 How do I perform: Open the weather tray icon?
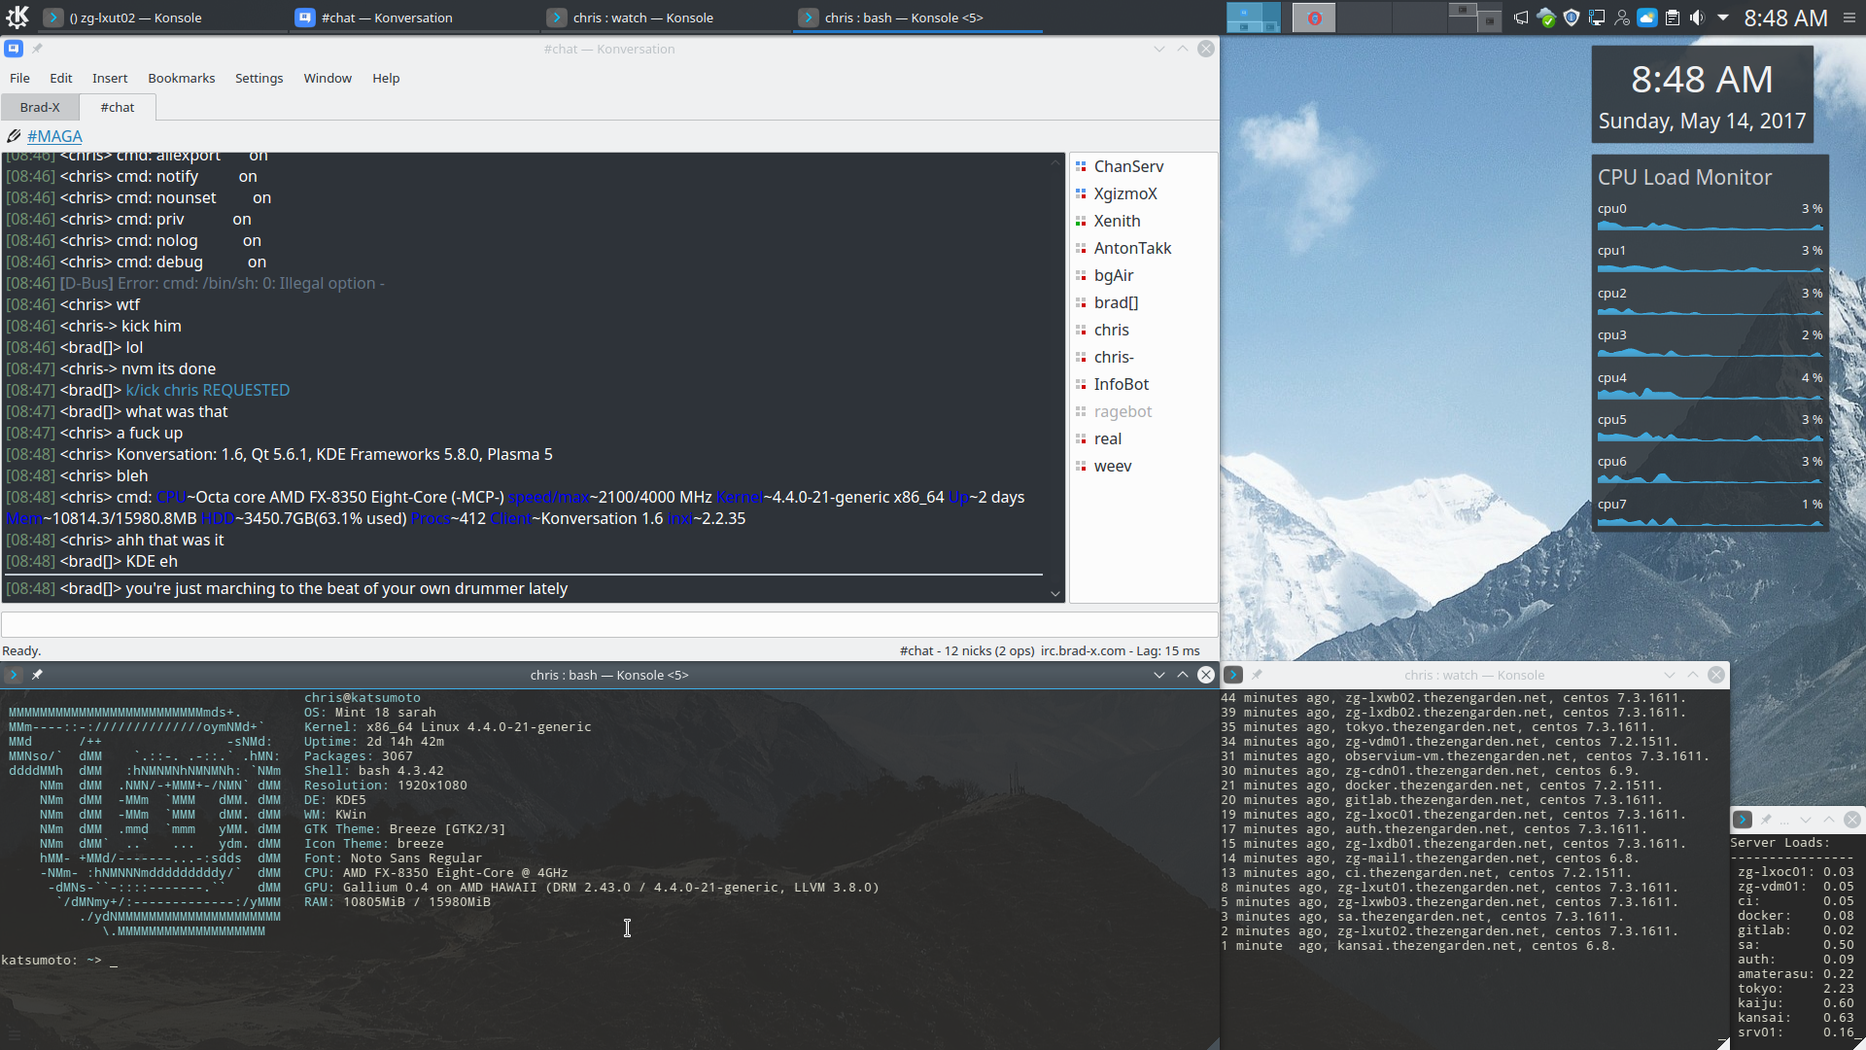[x=1647, y=17]
